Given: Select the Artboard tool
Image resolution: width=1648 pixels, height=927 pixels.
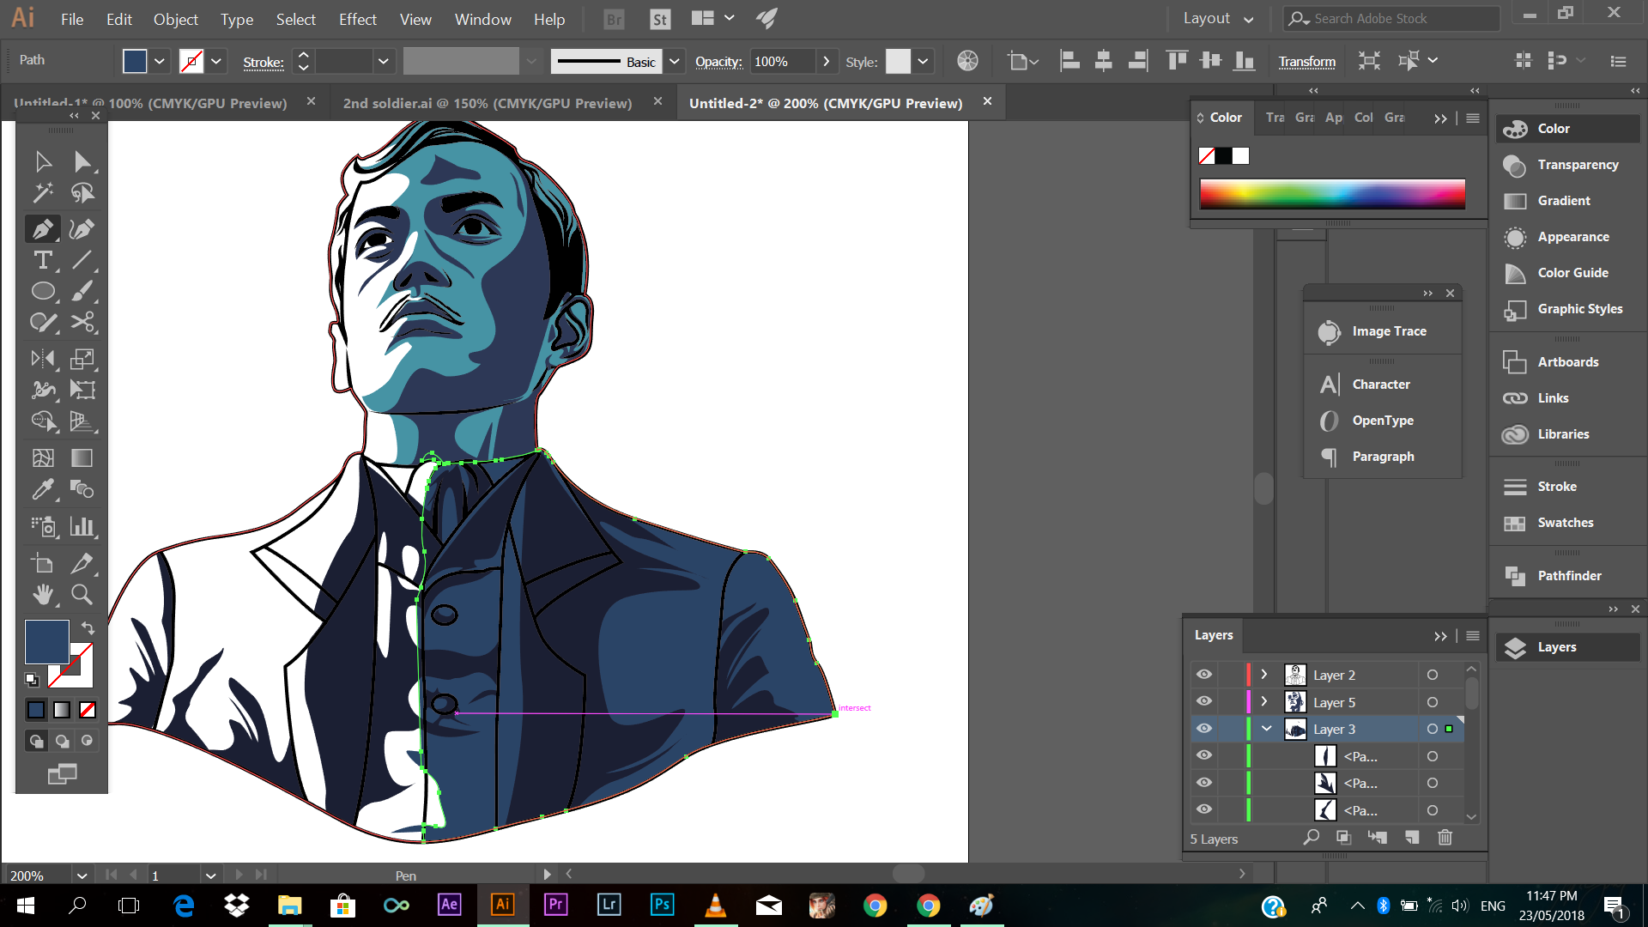Looking at the screenshot, I should (x=42, y=563).
